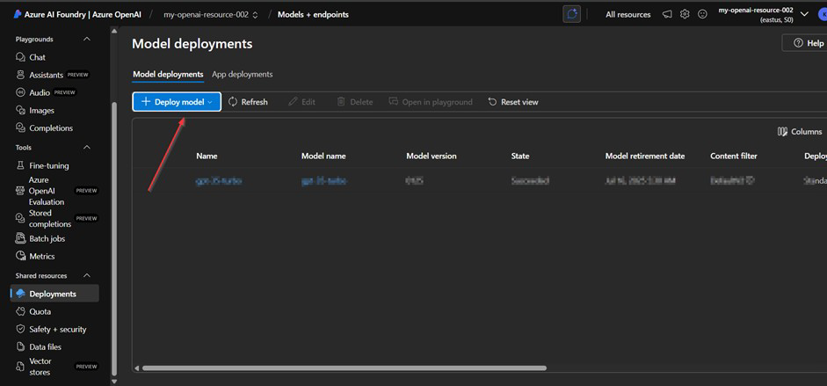Click Models + endpoints breadcrumb

tap(313, 15)
